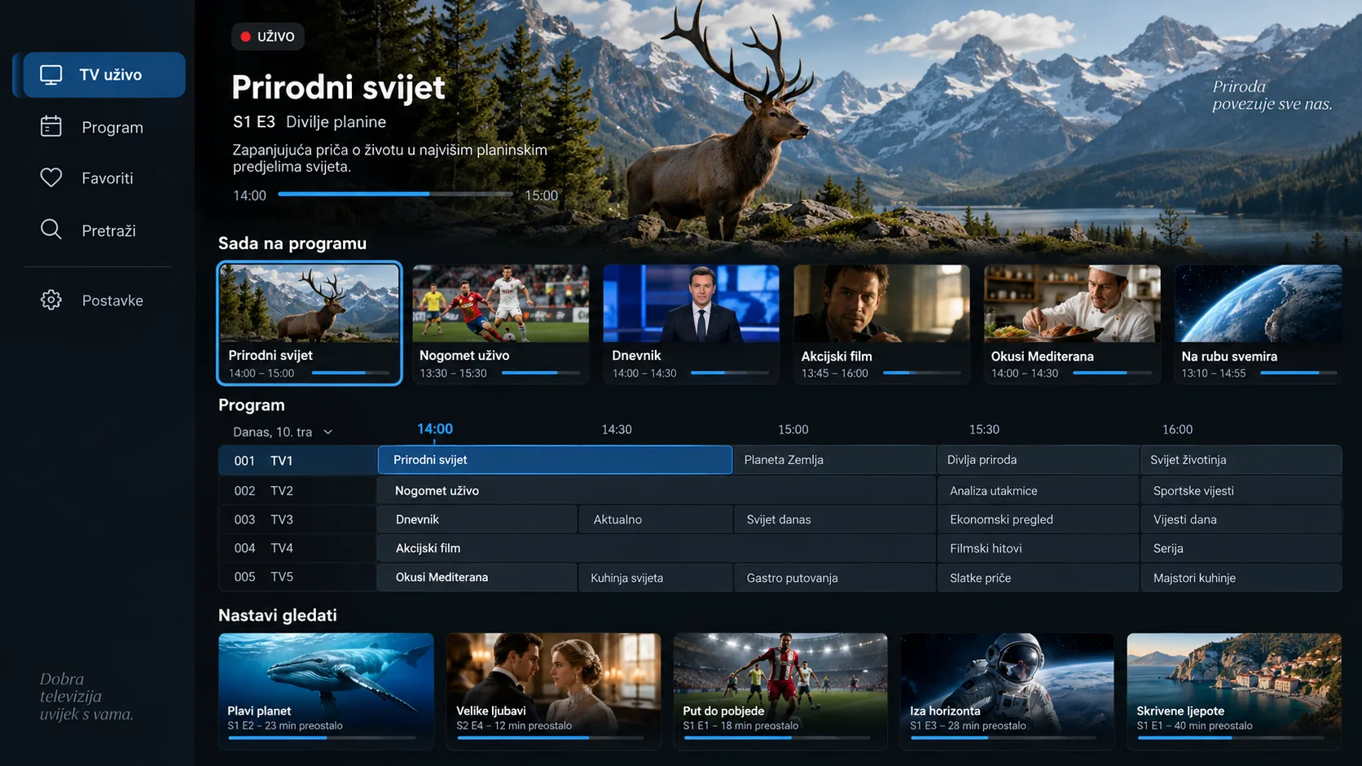Click the Prirodni svijet hero progress bar
The width and height of the screenshot is (1362, 766).
(396, 194)
